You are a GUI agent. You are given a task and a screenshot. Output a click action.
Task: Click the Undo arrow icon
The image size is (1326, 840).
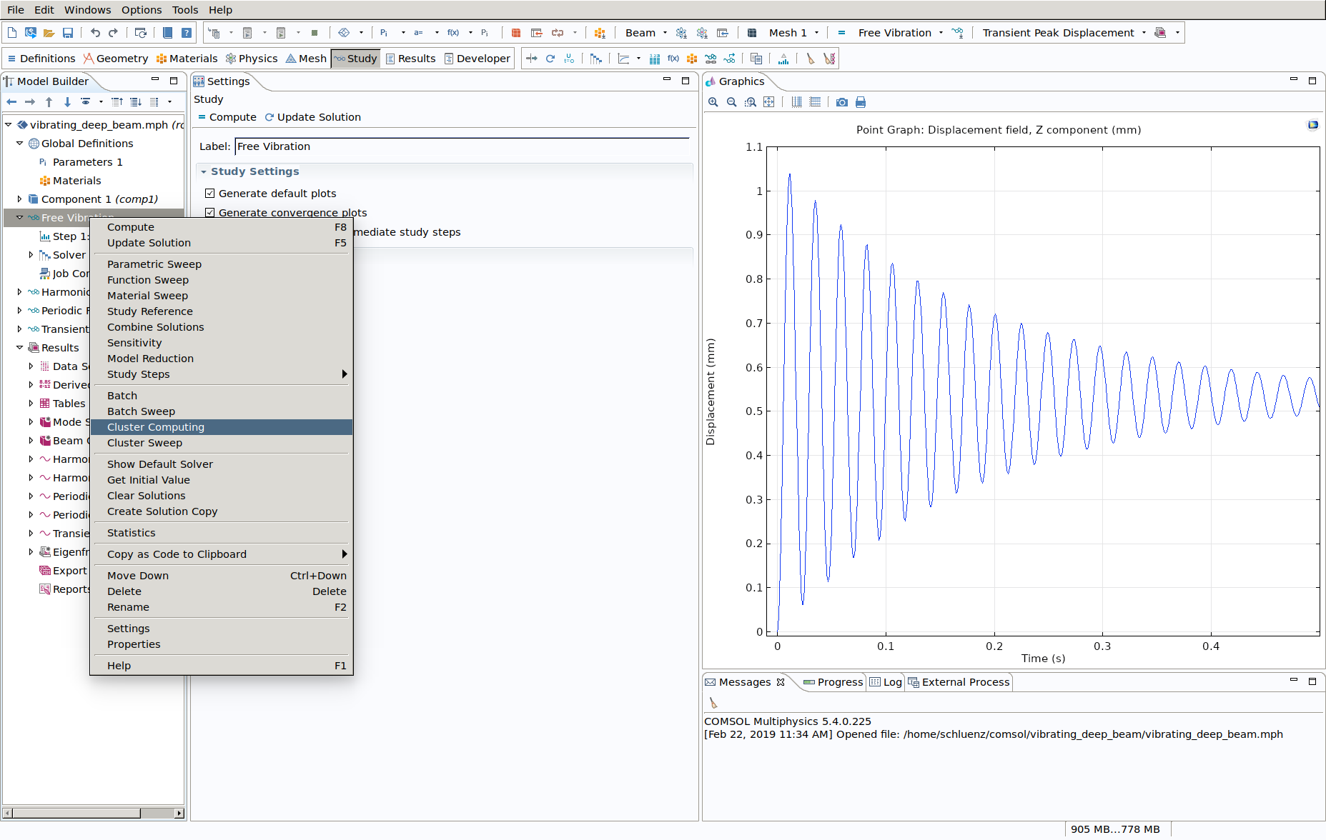95,33
